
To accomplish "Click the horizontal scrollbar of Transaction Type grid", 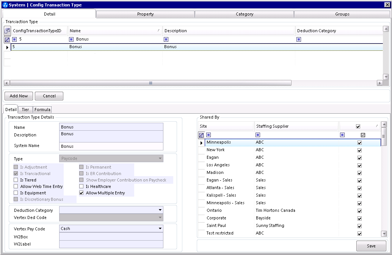I will tap(151, 83).
